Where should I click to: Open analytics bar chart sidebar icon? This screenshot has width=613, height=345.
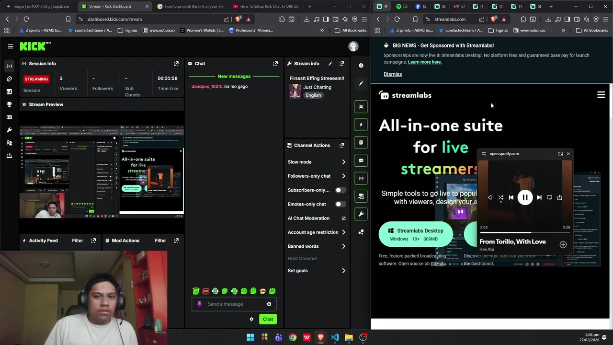tap(9, 92)
